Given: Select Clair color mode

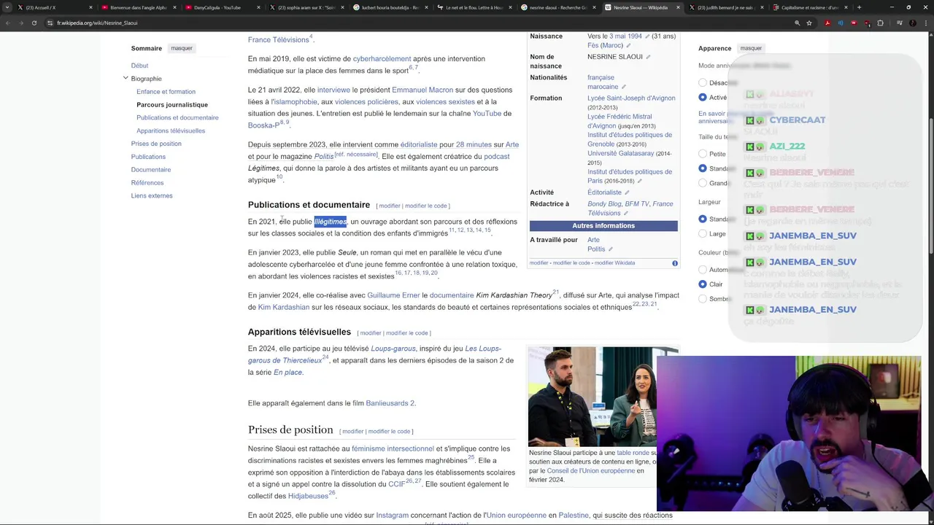Looking at the screenshot, I should point(703,284).
